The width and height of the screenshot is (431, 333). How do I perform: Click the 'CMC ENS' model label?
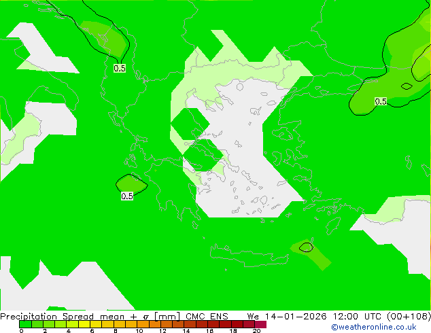pyautogui.click(x=207, y=316)
